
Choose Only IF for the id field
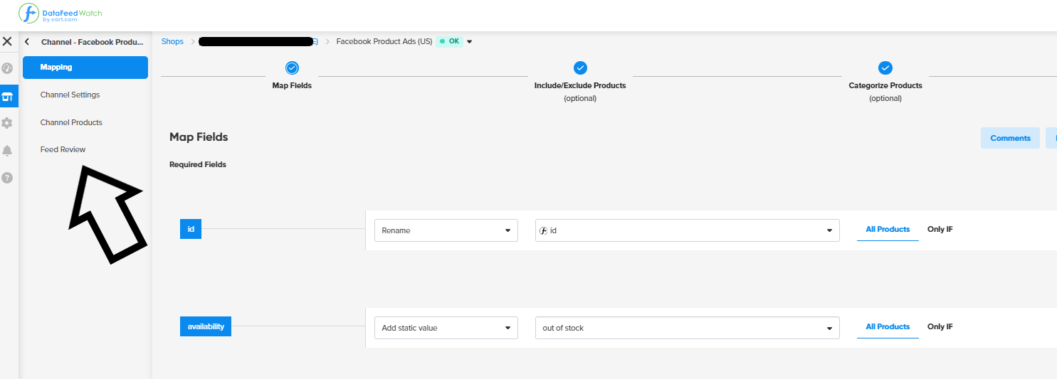pos(940,230)
